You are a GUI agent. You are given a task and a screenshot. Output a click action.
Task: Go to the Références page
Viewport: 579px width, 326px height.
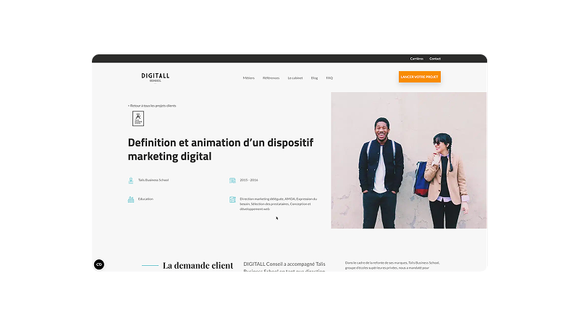pos(271,78)
